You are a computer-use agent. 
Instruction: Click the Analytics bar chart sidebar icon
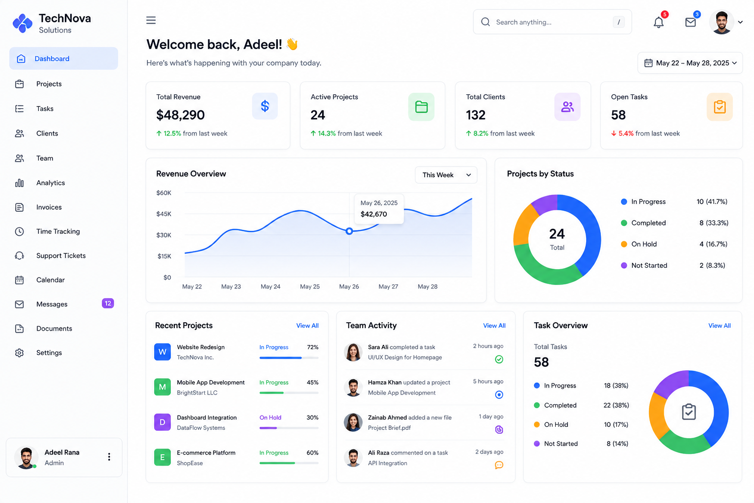tap(20, 183)
